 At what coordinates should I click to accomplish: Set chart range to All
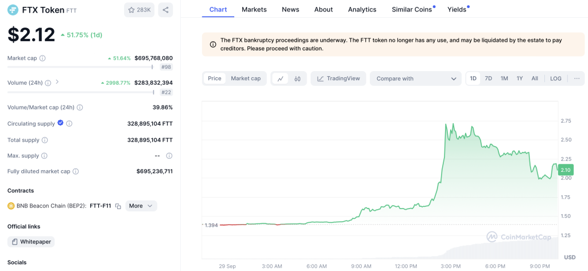[535, 78]
